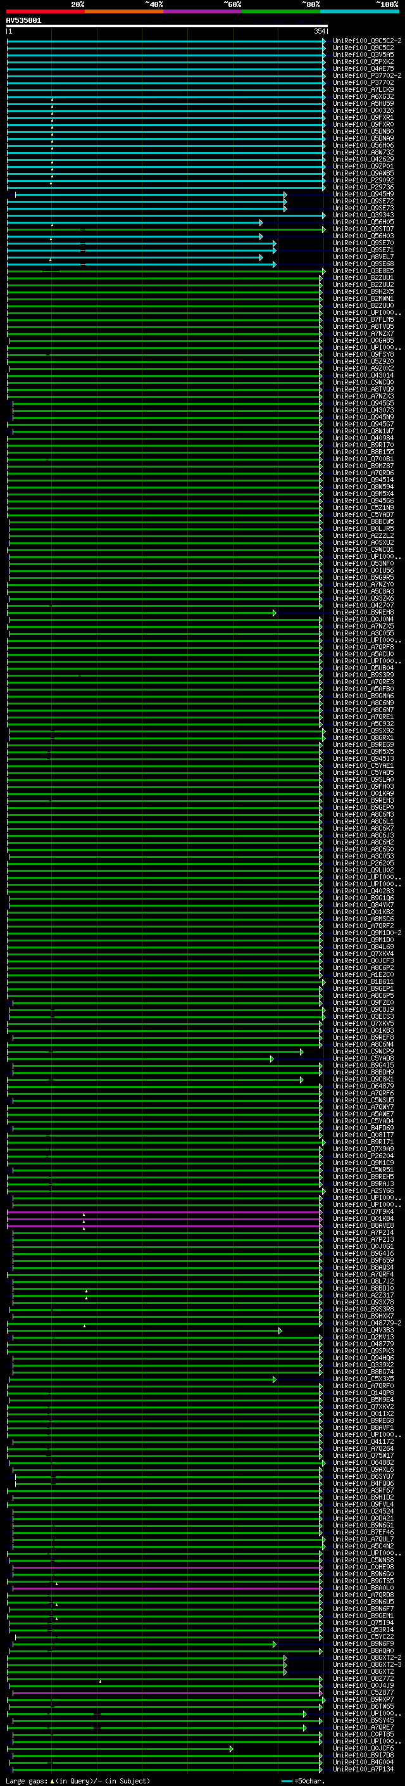Select the UniRef100_Q9FXR1 label

coord(363,117)
